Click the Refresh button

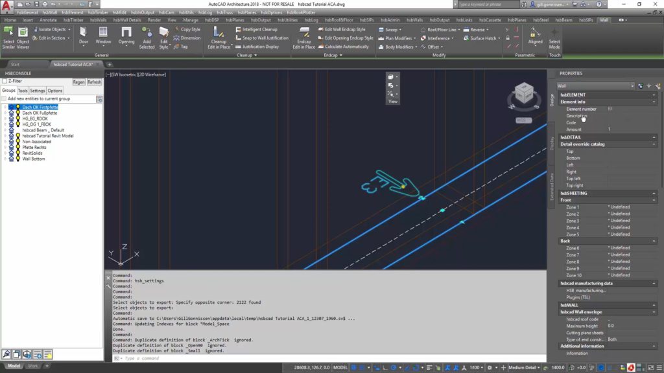coord(94,82)
